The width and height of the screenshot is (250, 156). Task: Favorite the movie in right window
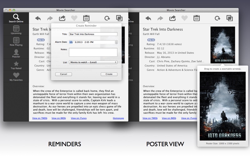(184, 18)
